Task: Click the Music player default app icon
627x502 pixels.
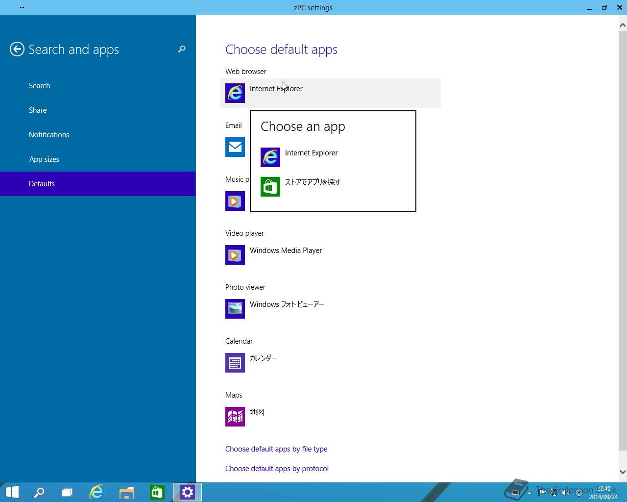Action: pyautogui.click(x=235, y=201)
